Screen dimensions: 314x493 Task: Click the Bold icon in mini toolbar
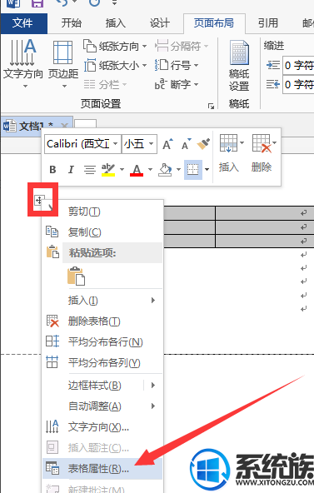click(52, 170)
